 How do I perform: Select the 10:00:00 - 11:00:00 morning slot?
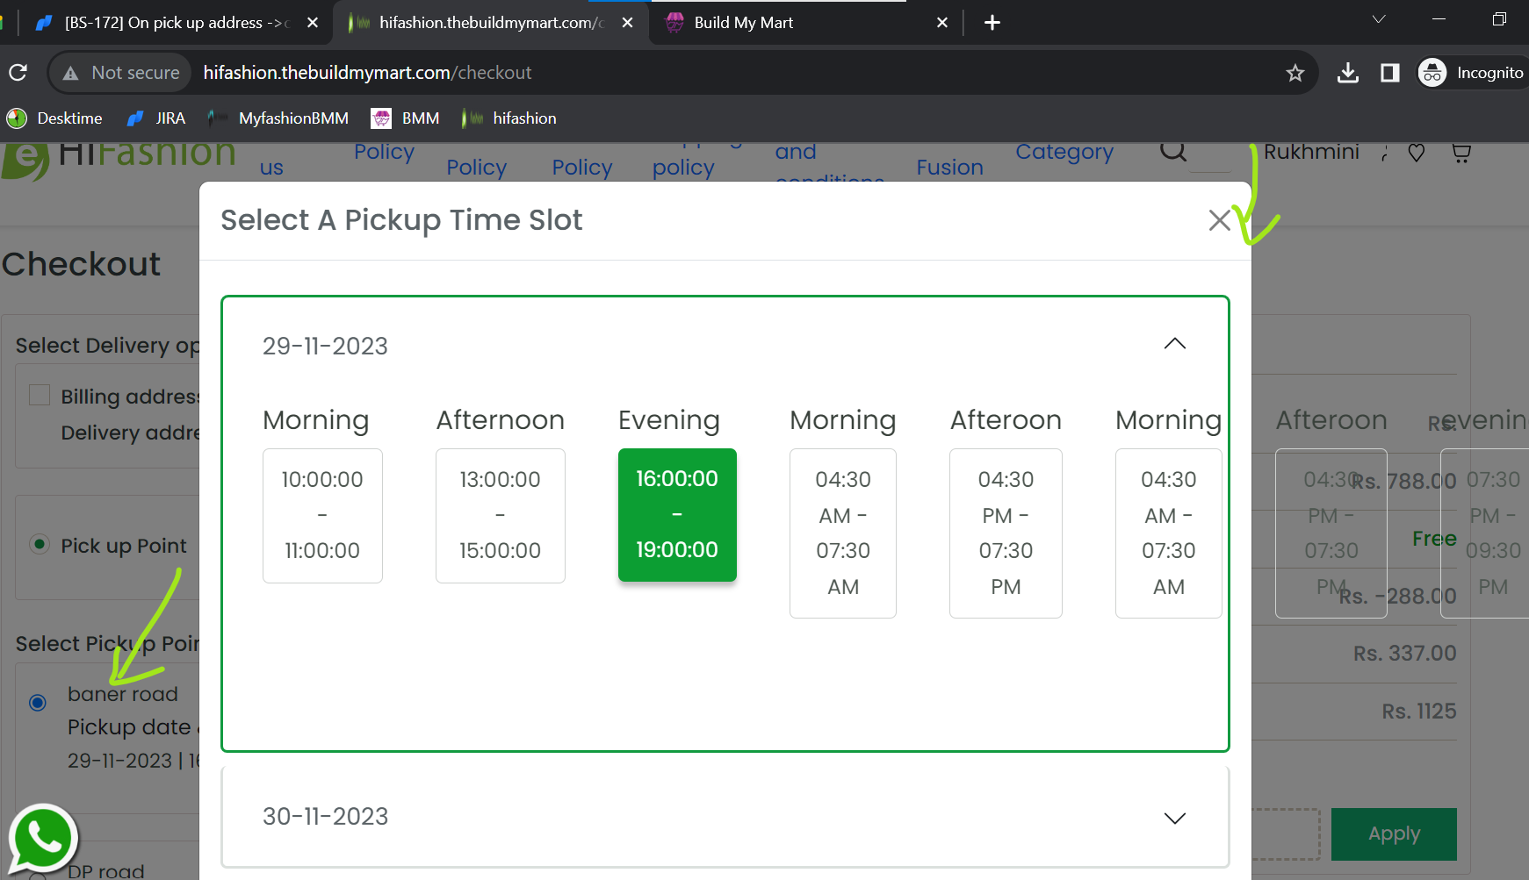coord(322,516)
